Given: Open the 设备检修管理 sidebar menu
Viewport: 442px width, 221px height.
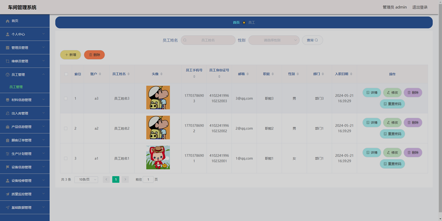Looking at the screenshot, I should 25,181.
